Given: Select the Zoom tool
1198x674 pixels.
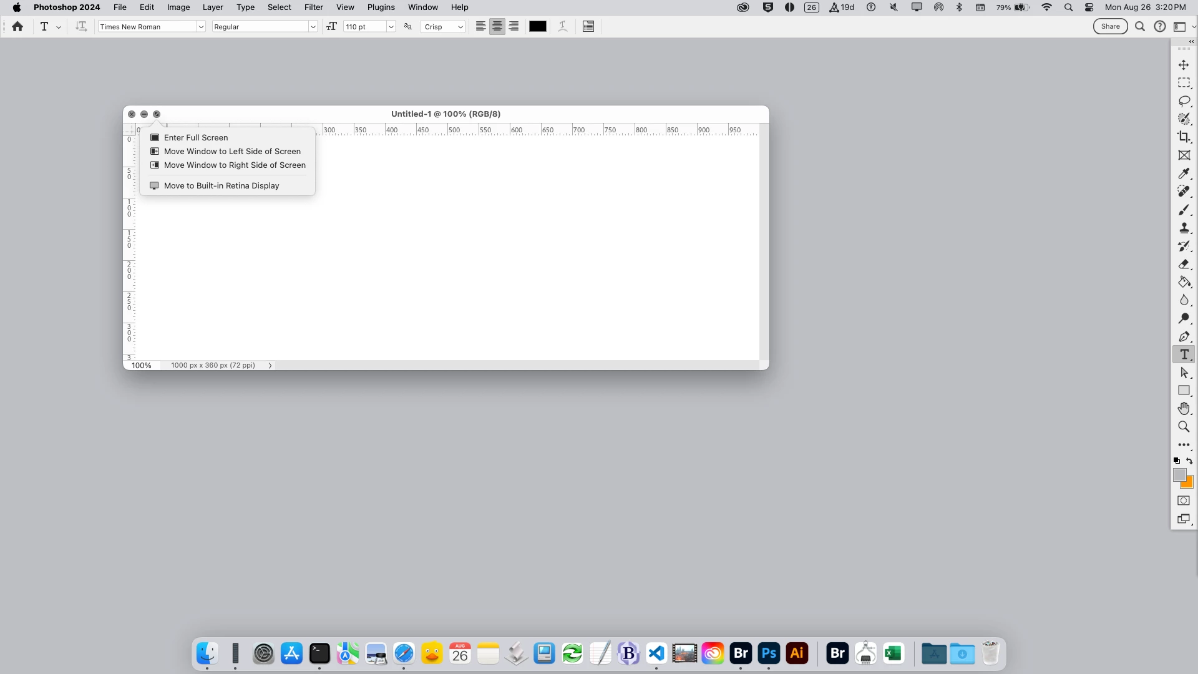Looking at the screenshot, I should 1184,427.
